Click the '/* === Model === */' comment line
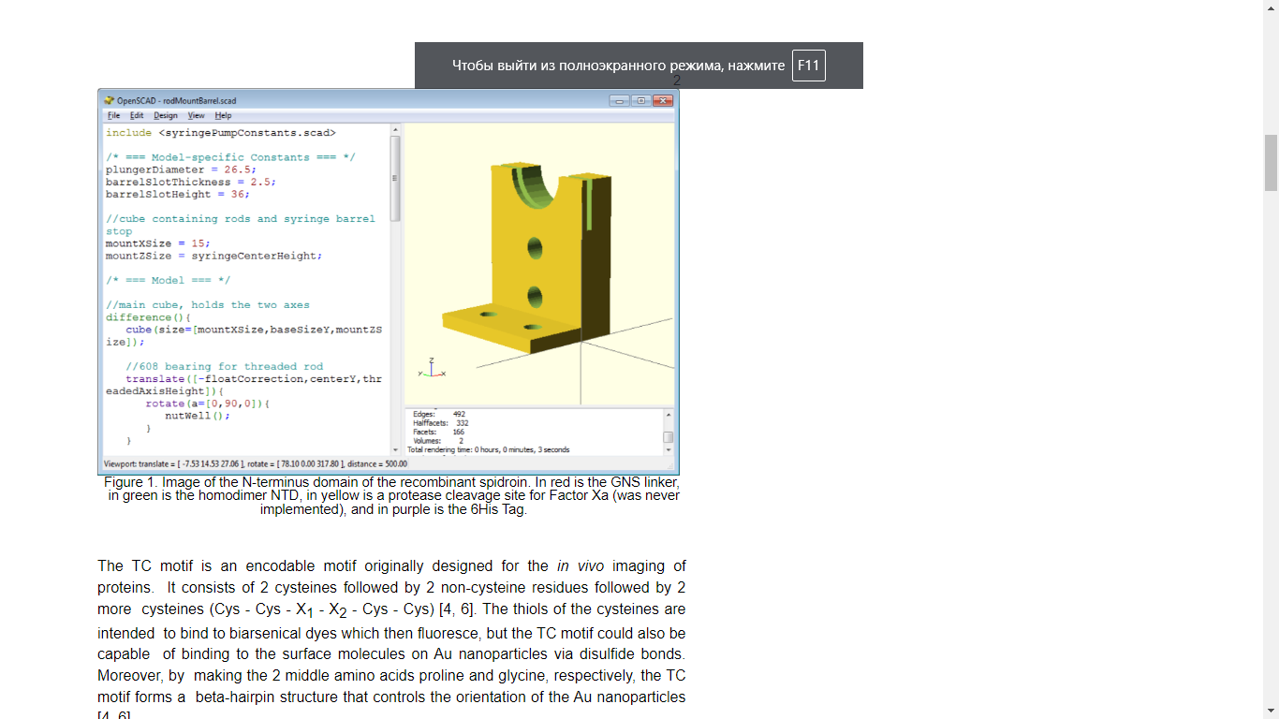This screenshot has height=719, width=1279. (x=168, y=280)
